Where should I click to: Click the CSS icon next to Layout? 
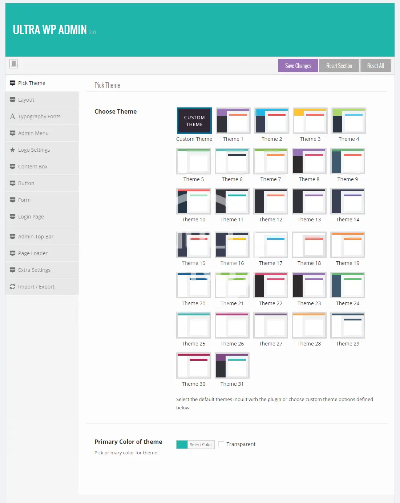point(12,100)
